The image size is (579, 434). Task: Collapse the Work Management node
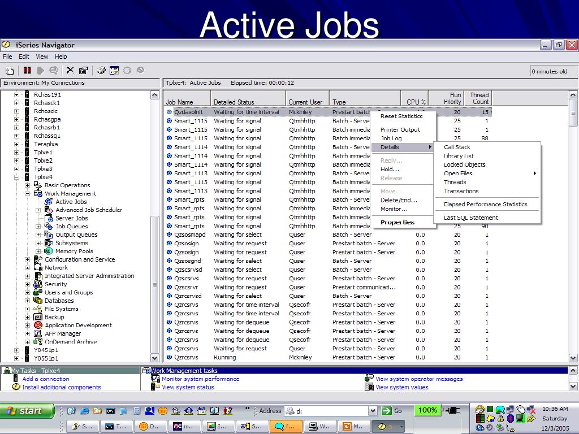click(27, 193)
